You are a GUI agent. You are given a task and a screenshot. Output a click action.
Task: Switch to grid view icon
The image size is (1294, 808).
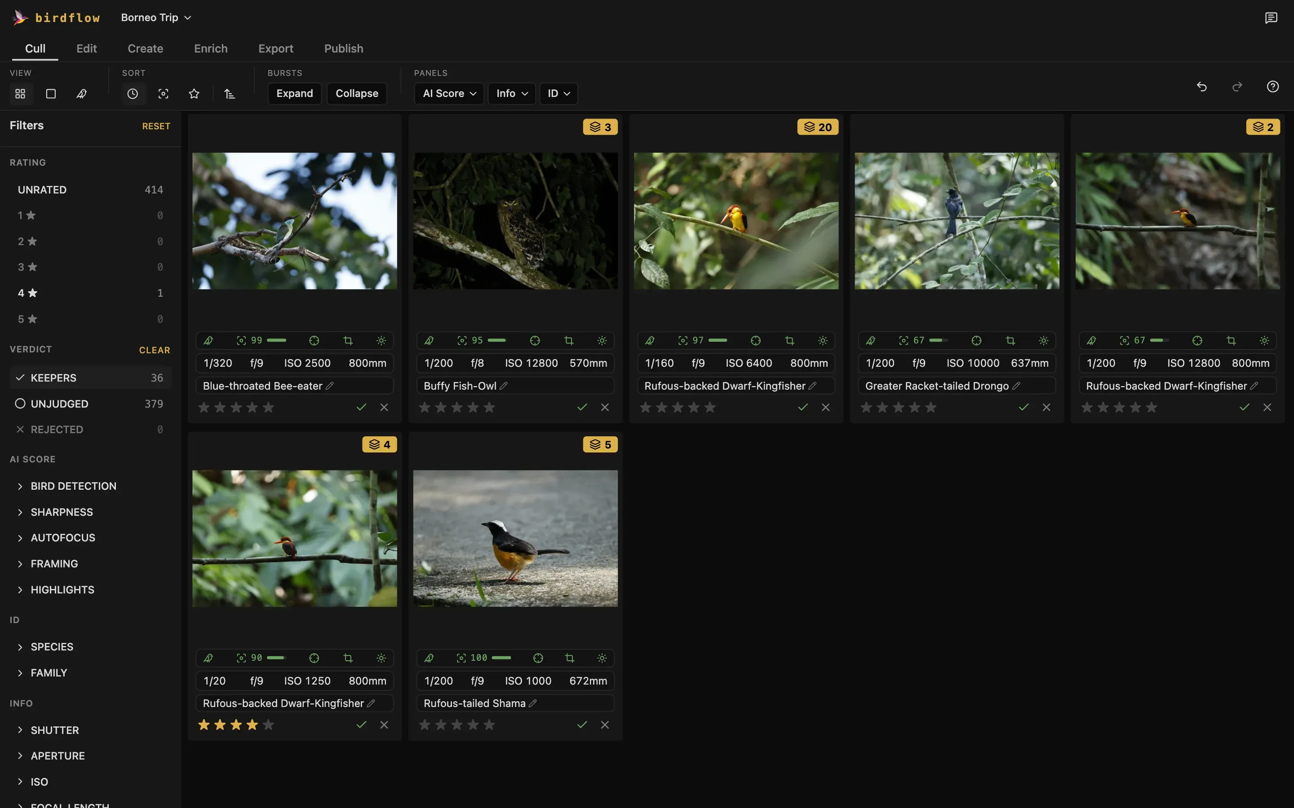pos(20,94)
